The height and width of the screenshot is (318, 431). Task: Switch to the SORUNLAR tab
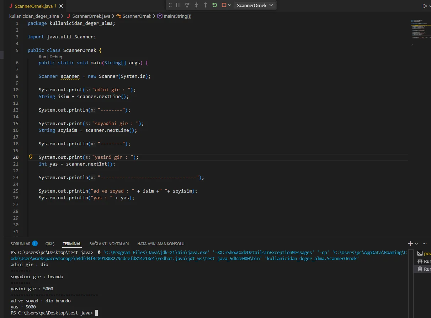(21, 244)
